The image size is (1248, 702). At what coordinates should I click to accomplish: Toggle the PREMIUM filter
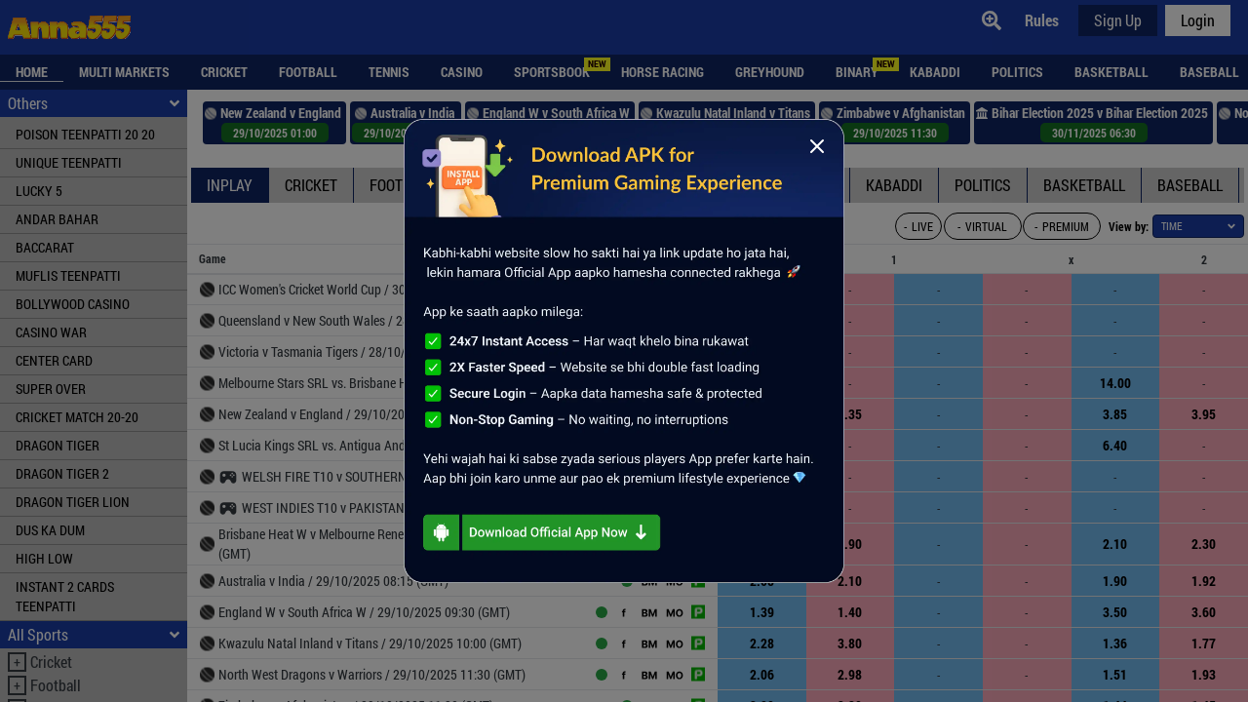1061,226
